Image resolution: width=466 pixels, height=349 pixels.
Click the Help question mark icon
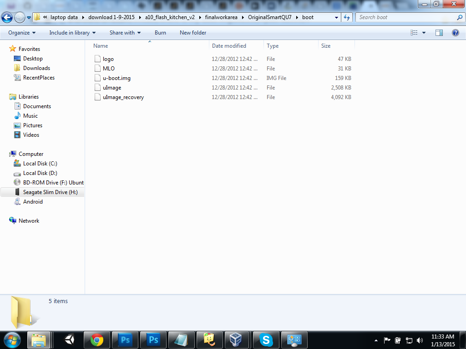[455, 33]
